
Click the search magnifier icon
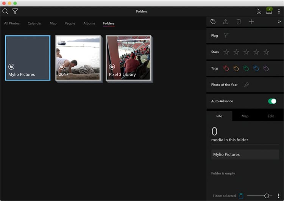tap(5, 11)
